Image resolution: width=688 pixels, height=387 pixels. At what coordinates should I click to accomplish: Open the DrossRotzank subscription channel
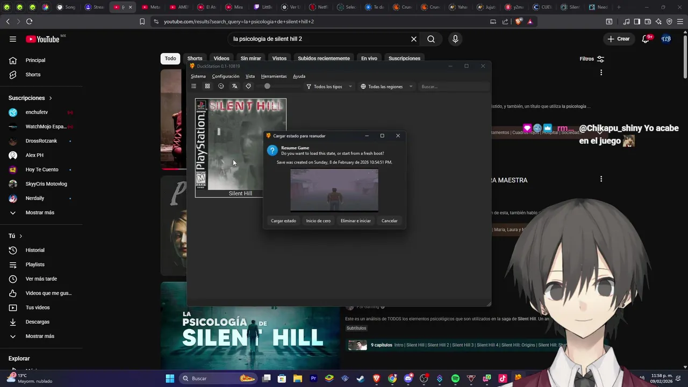pyautogui.click(x=41, y=141)
